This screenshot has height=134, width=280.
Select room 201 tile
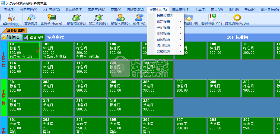(x=24, y=88)
